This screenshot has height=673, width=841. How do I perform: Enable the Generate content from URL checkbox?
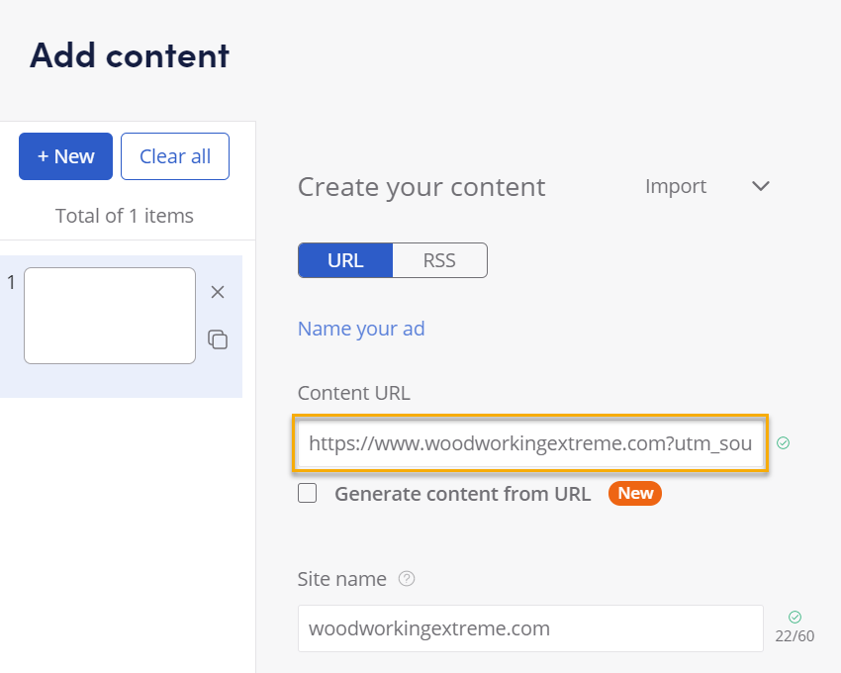click(x=308, y=493)
